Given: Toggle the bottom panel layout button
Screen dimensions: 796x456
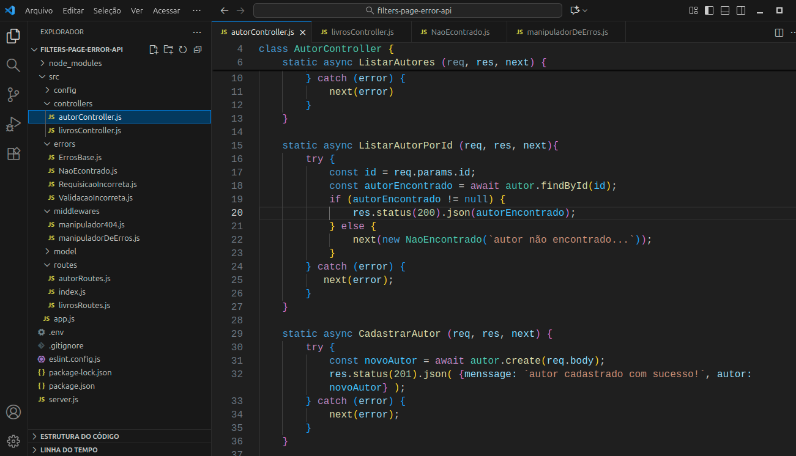Looking at the screenshot, I should click(x=725, y=10).
